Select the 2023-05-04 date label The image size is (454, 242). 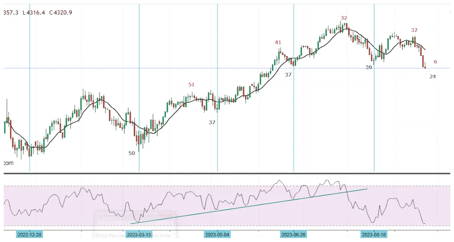[x=218, y=235]
